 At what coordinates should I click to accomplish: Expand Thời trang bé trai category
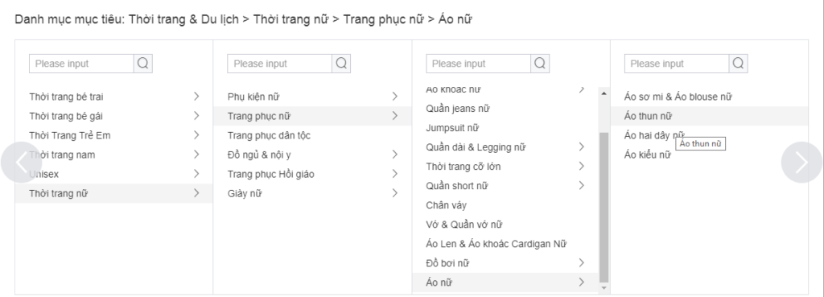click(113, 97)
